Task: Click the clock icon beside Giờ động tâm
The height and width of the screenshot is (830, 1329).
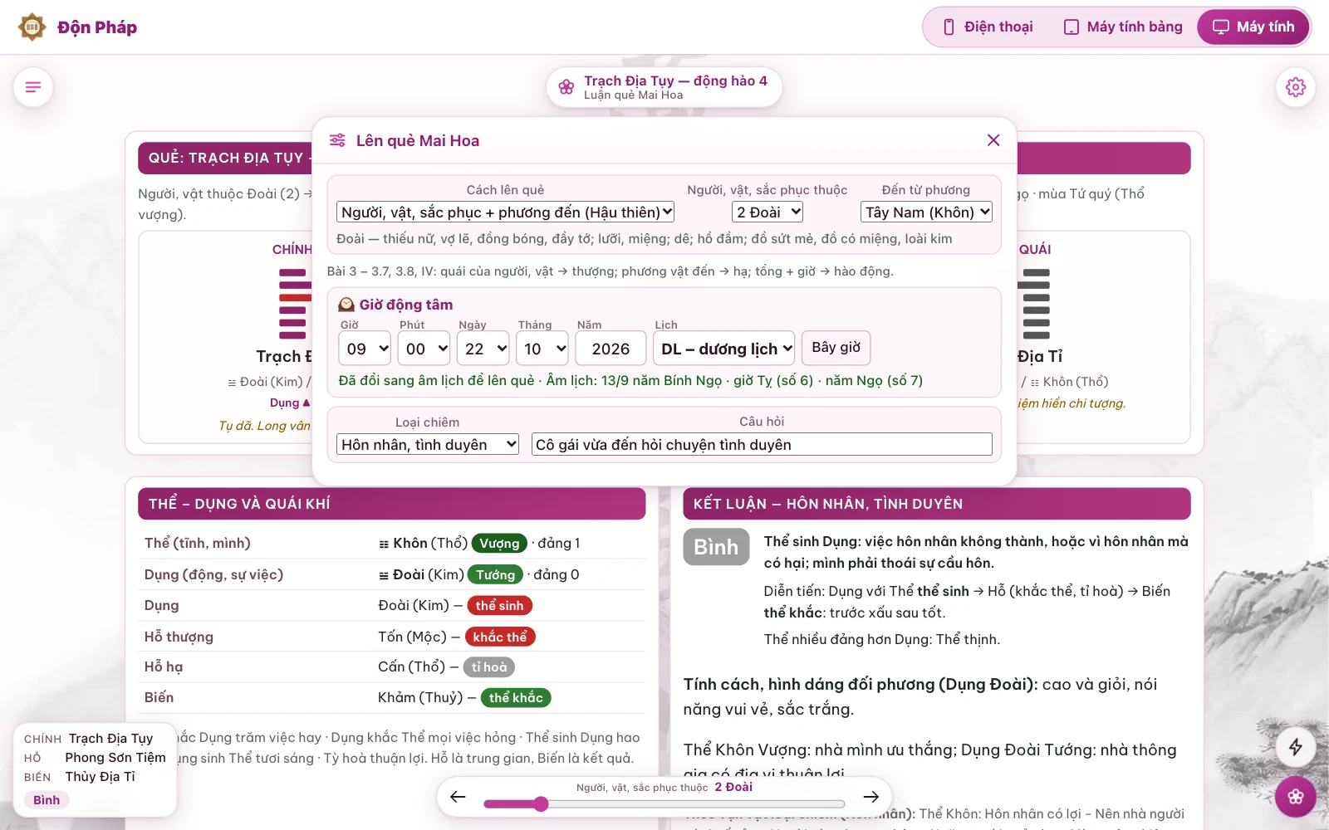Action: click(346, 305)
